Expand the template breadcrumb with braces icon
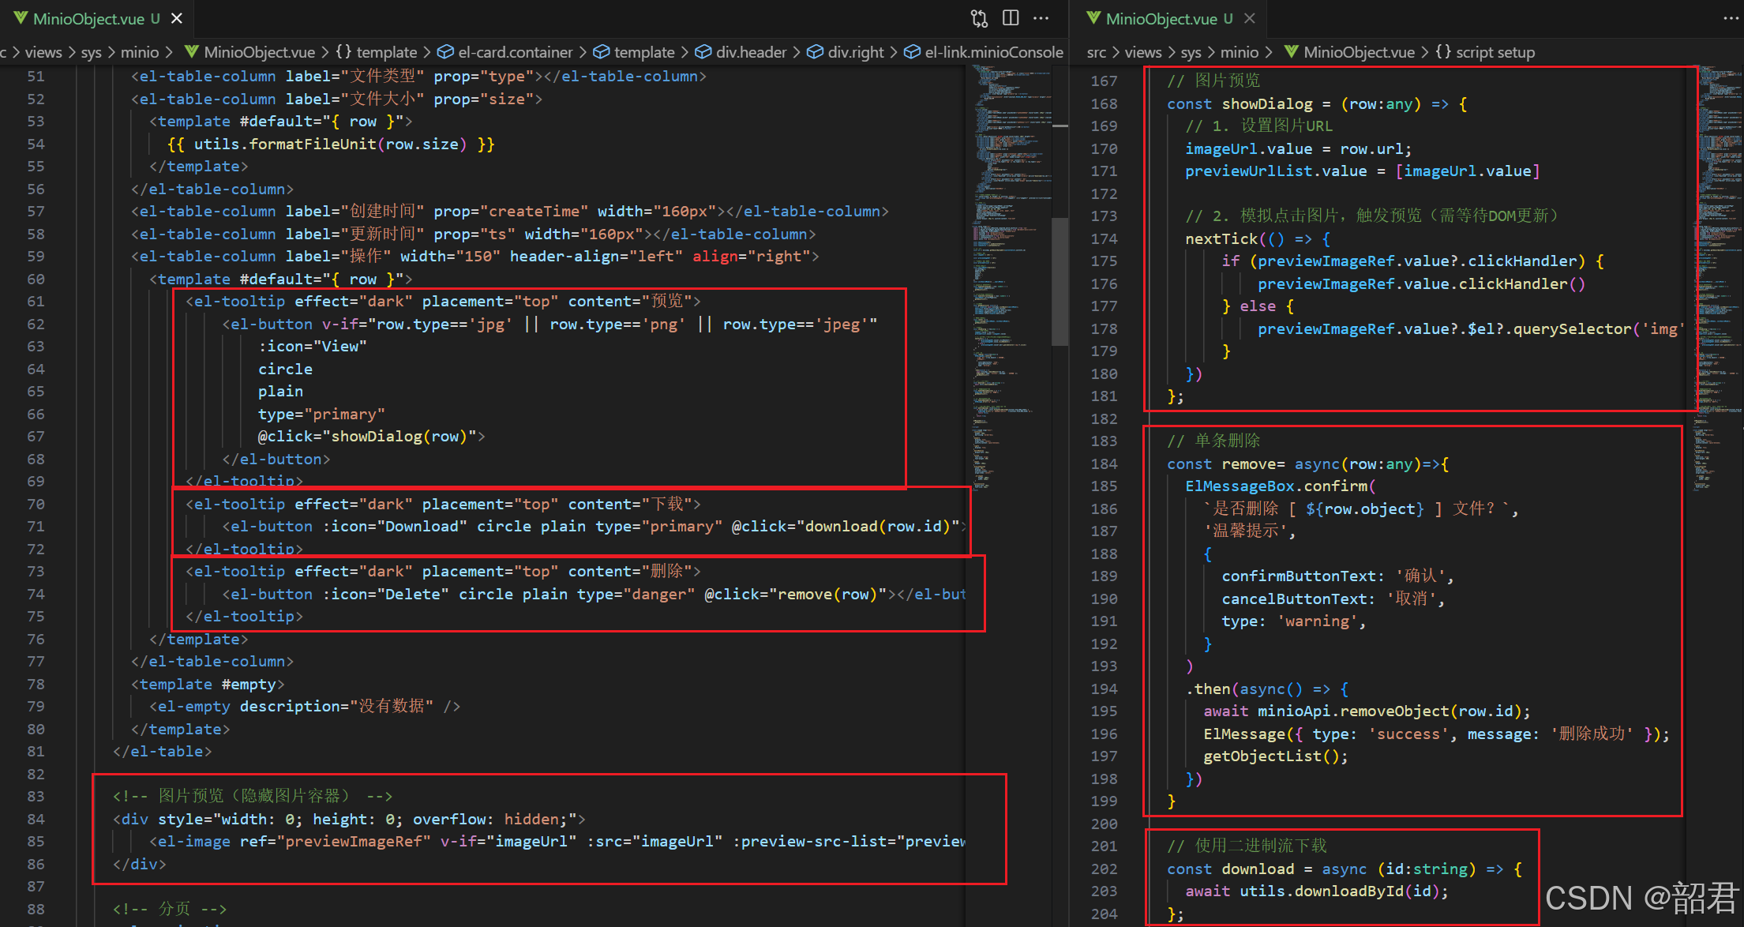1744x927 pixels. [386, 52]
